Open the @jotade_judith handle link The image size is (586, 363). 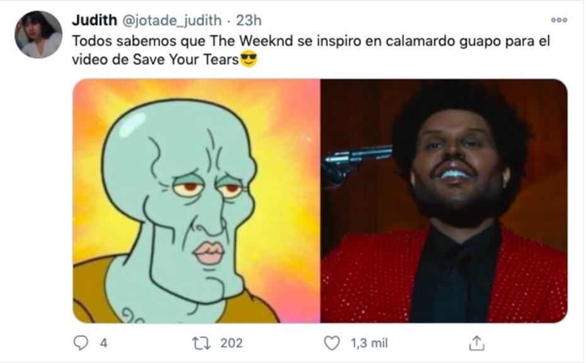172,21
